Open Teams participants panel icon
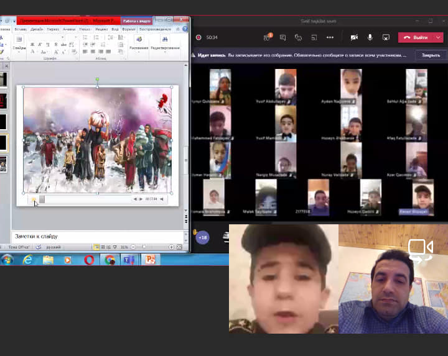Image resolution: width=448 pixels, height=356 pixels. pyautogui.click(x=268, y=37)
